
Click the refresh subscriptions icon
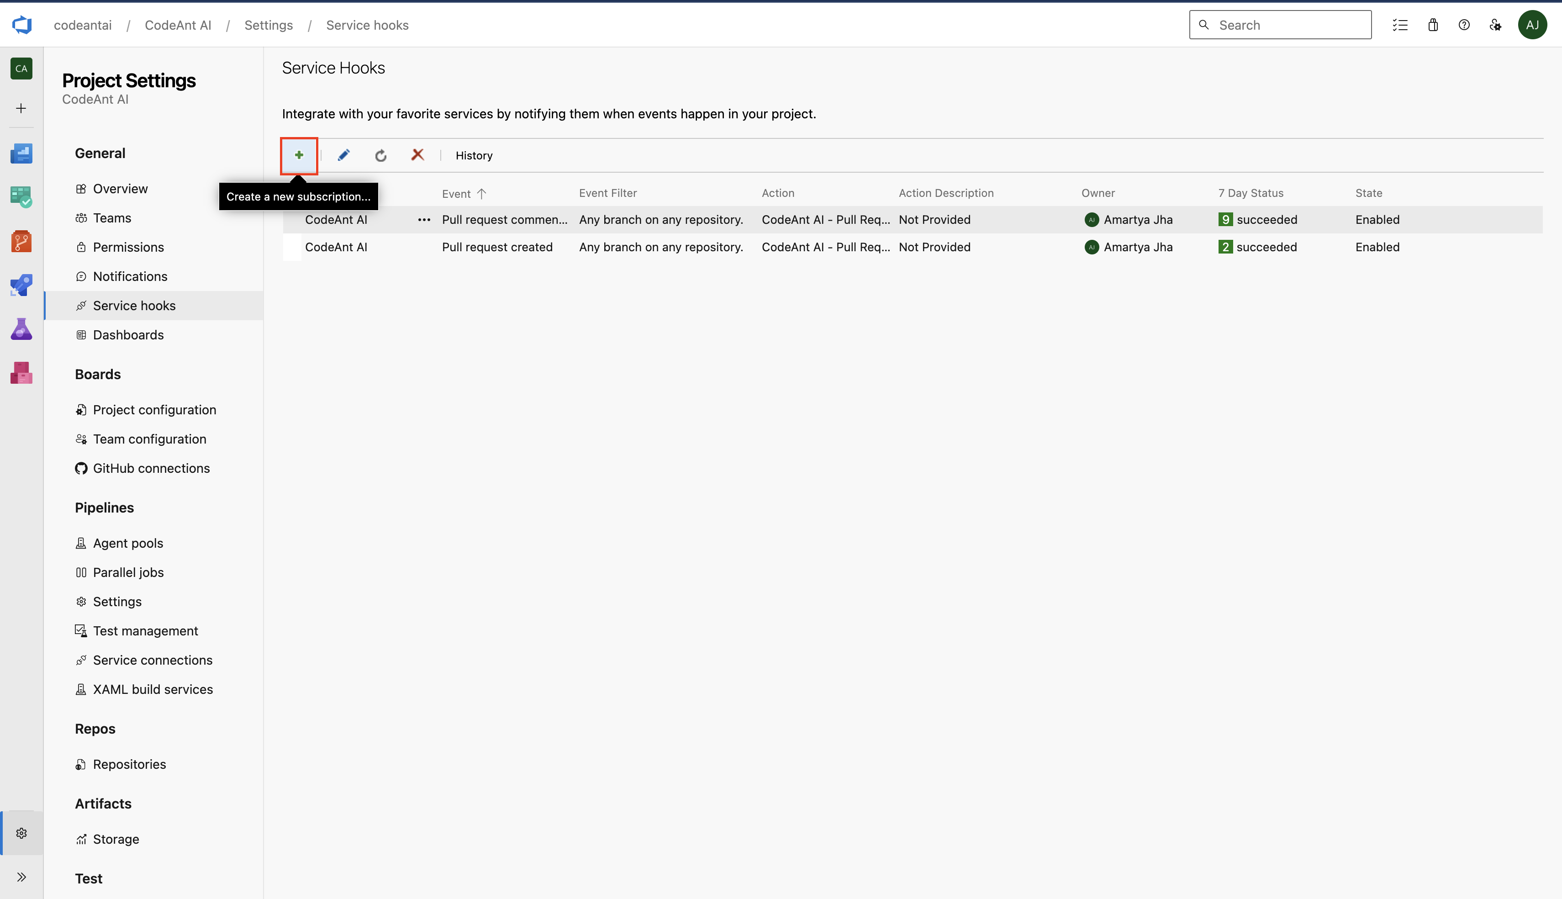pyautogui.click(x=381, y=156)
